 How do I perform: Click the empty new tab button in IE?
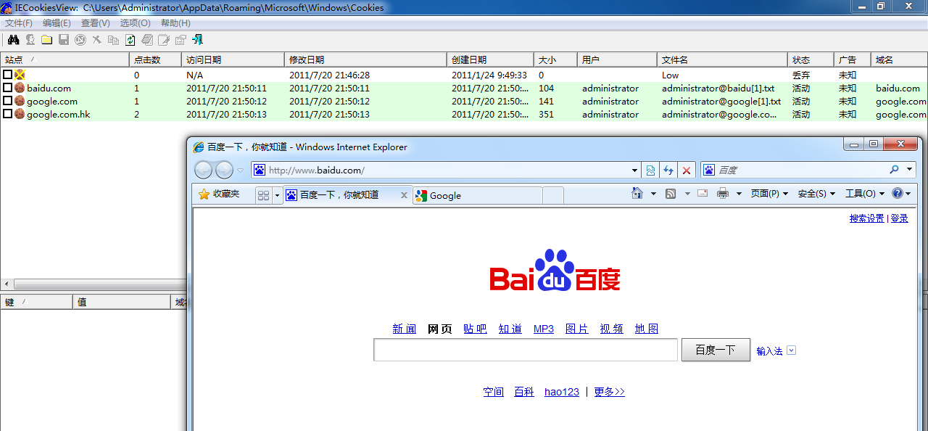(x=553, y=195)
